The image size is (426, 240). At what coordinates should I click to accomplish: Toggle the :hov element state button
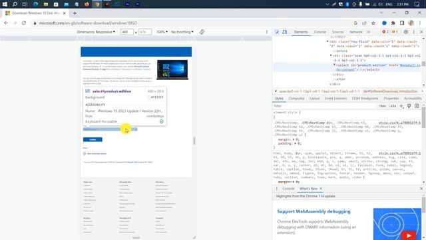pyautogui.click(x=382, y=106)
